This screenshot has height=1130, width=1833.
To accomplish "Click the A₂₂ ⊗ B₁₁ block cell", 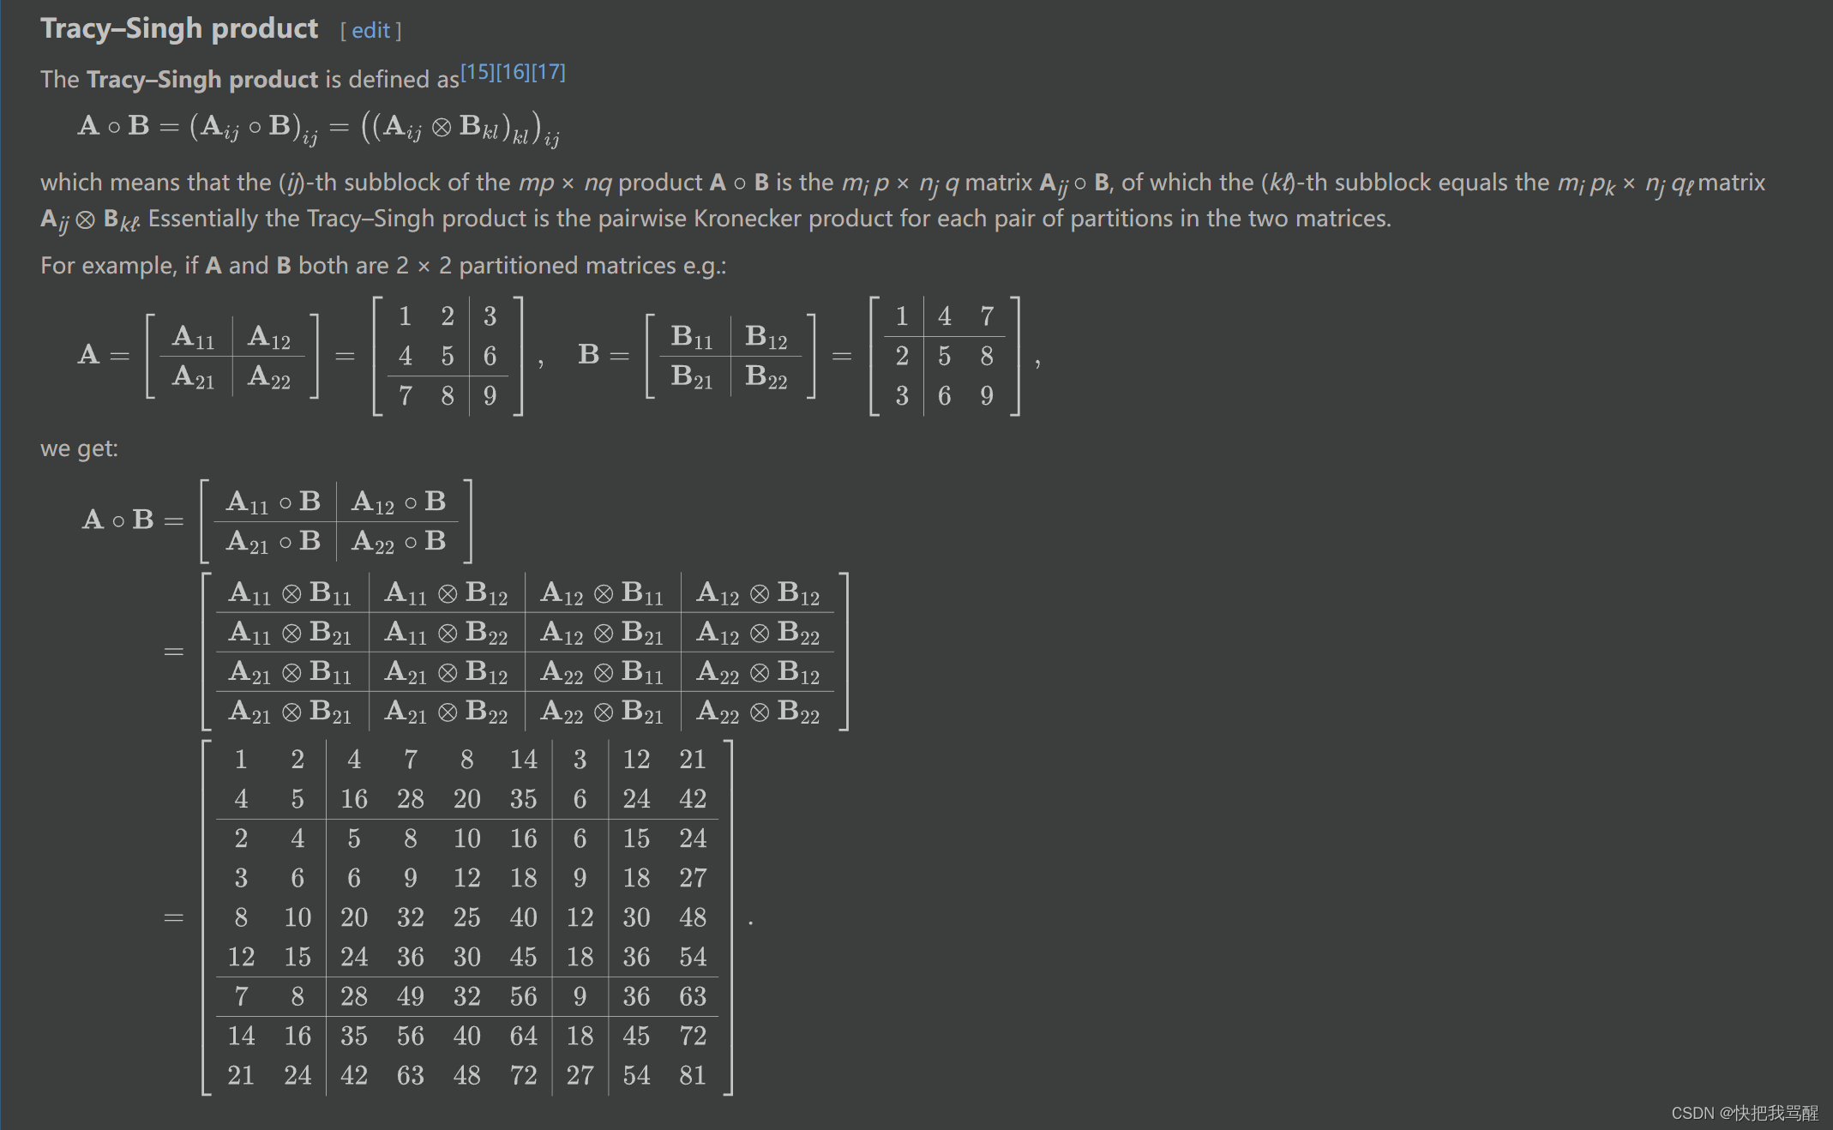I will [602, 672].
